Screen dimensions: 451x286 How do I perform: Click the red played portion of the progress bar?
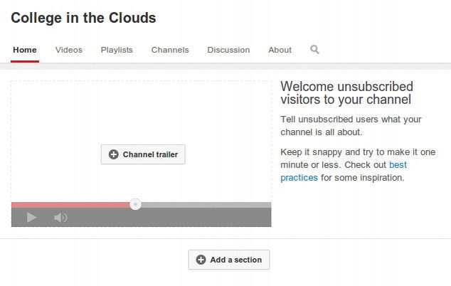(x=71, y=205)
